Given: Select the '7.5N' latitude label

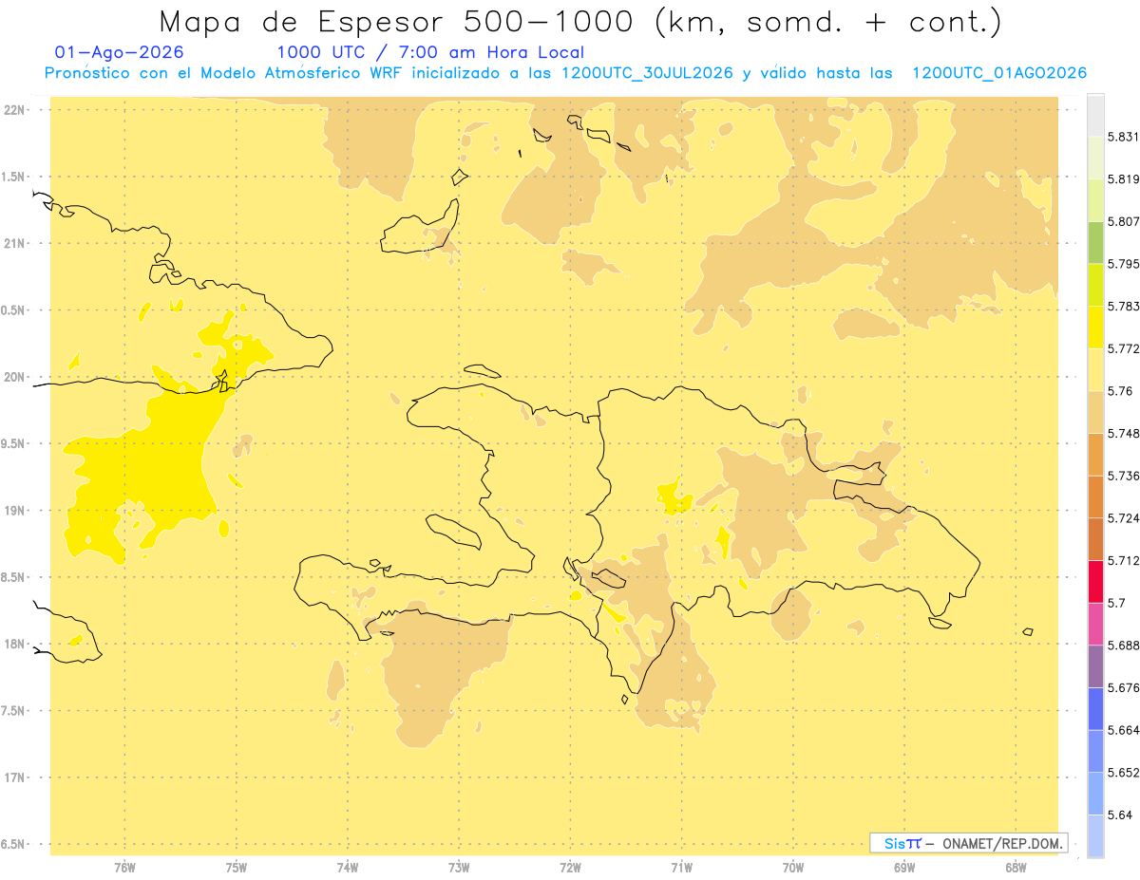Looking at the screenshot, I should click(13, 711).
